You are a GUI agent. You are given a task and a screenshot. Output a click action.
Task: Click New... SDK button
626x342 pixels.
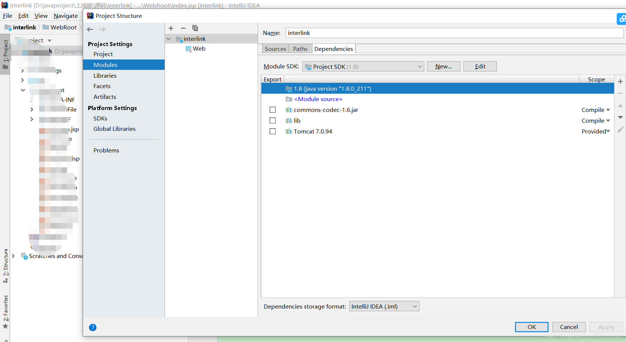tap(444, 66)
